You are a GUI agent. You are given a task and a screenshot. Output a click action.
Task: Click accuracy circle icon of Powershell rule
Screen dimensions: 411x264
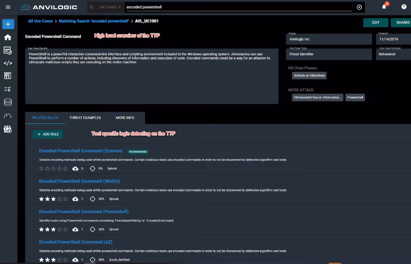click(x=93, y=229)
